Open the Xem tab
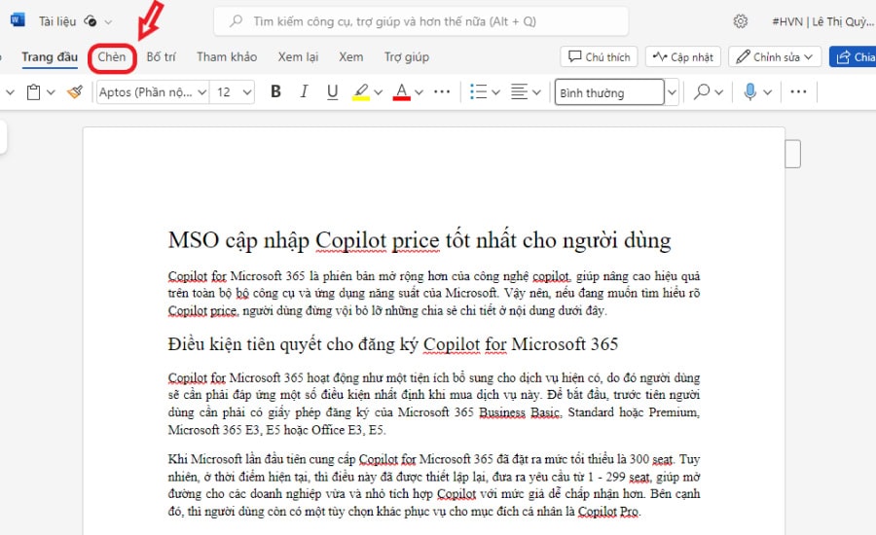The height and width of the screenshot is (535, 876). coord(350,57)
